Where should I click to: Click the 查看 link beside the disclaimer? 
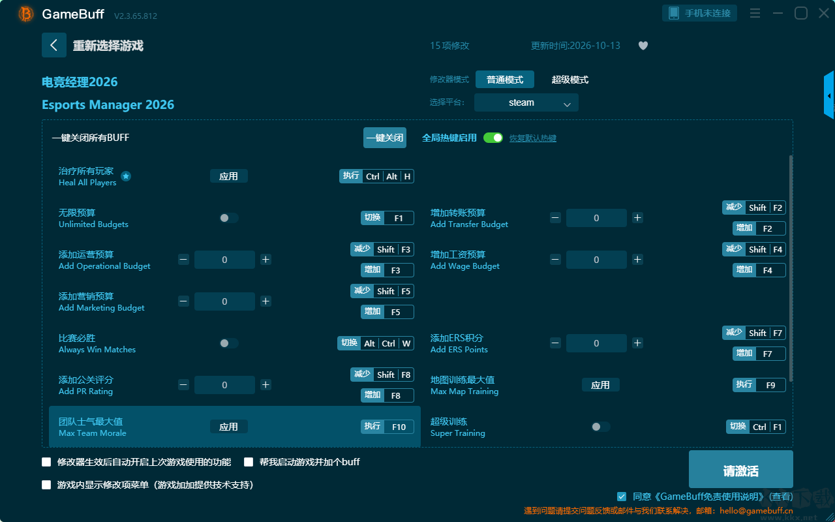point(780,497)
